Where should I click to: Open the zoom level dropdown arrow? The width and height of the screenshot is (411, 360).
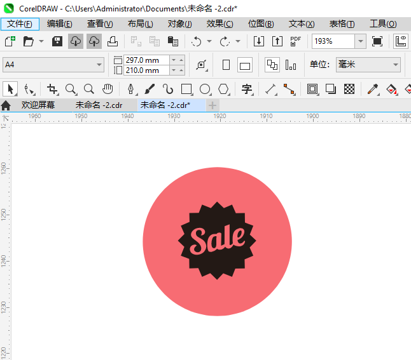click(361, 41)
